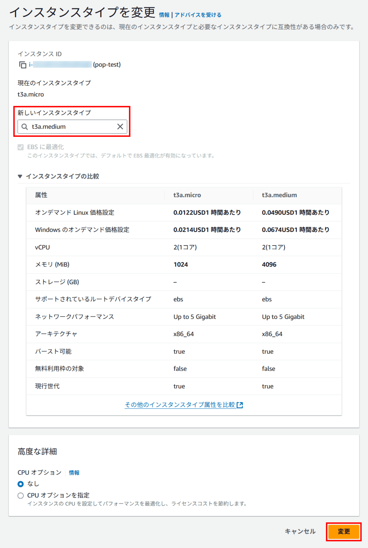Click the 0.0674USD1 時間あたり Windows price cell
Viewport: 368px width, 548px height.
click(x=295, y=230)
